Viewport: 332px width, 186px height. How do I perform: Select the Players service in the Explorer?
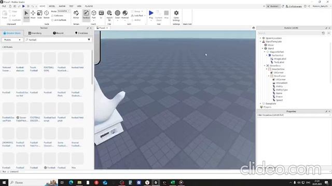coord(267,107)
